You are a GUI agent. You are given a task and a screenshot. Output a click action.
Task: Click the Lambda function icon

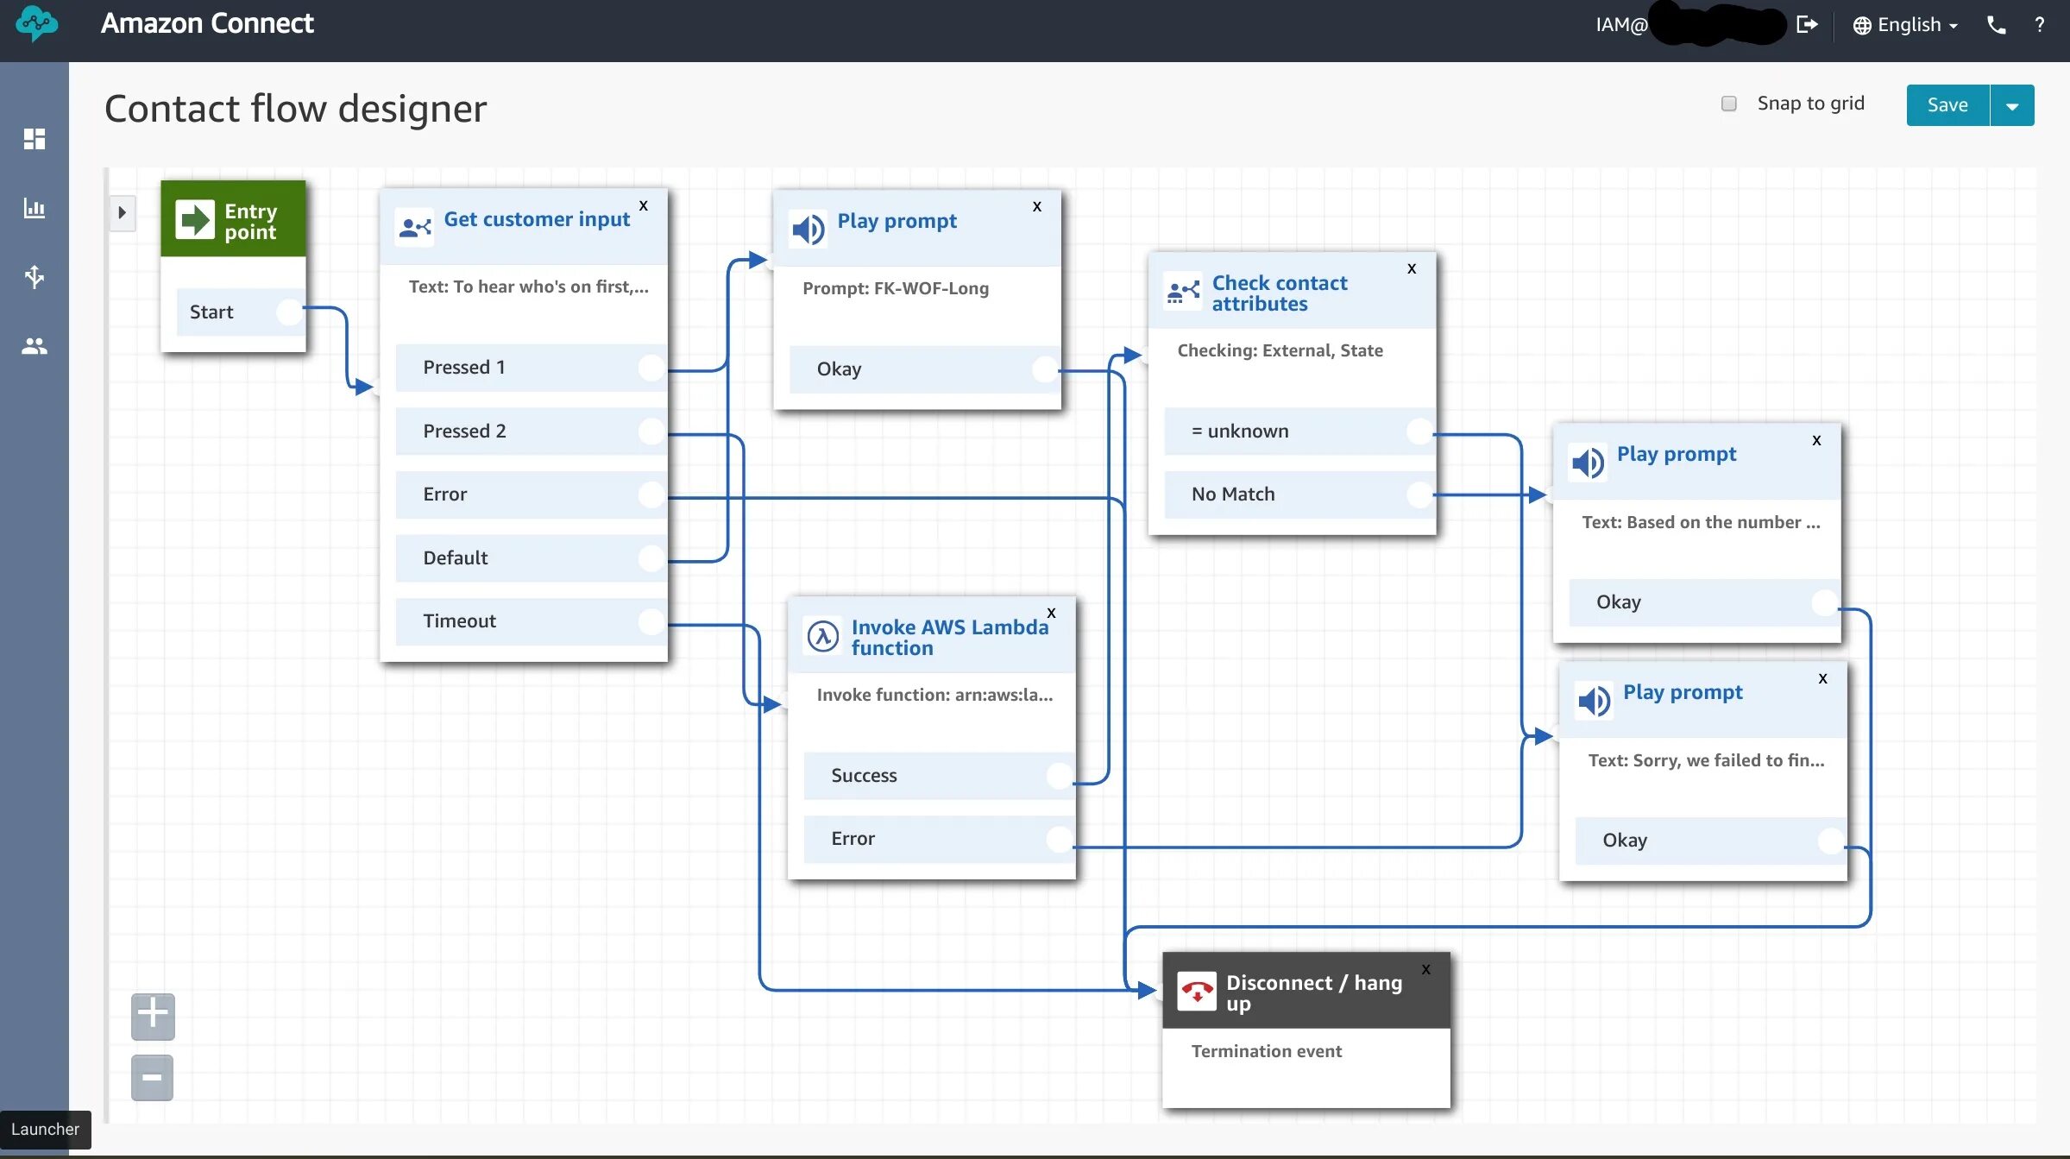pyautogui.click(x=823, y=636)
